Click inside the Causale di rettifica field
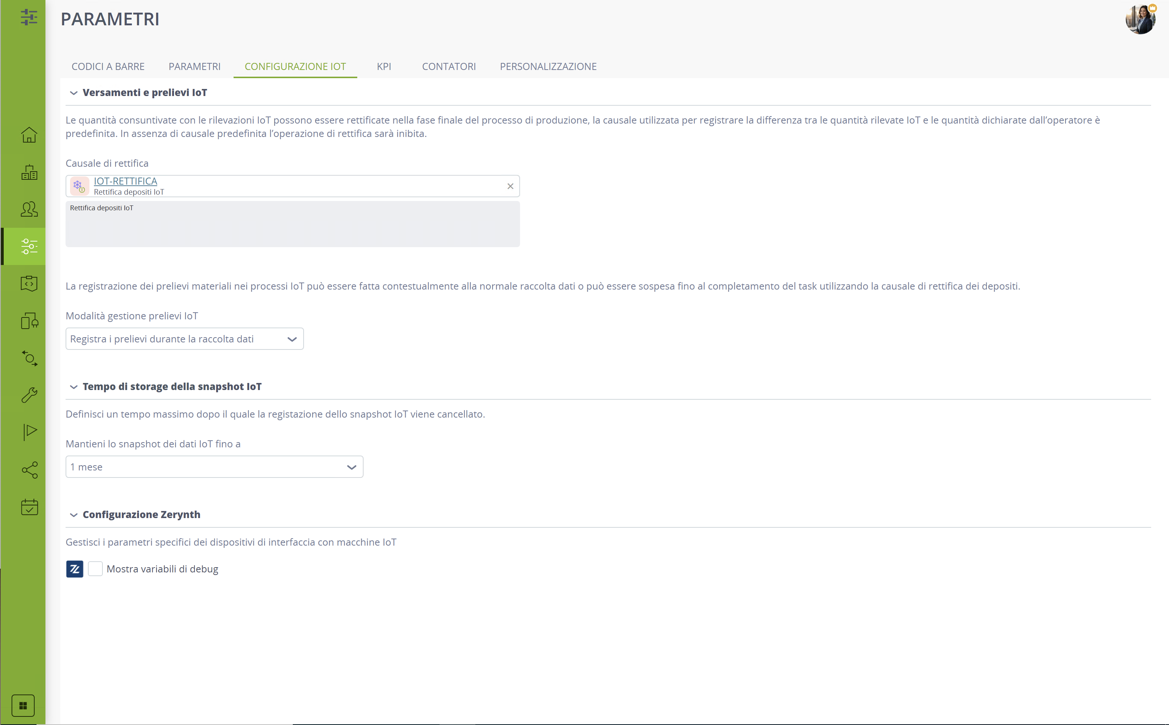Screen dimensions: 1169x725 [x=293, y=186]
